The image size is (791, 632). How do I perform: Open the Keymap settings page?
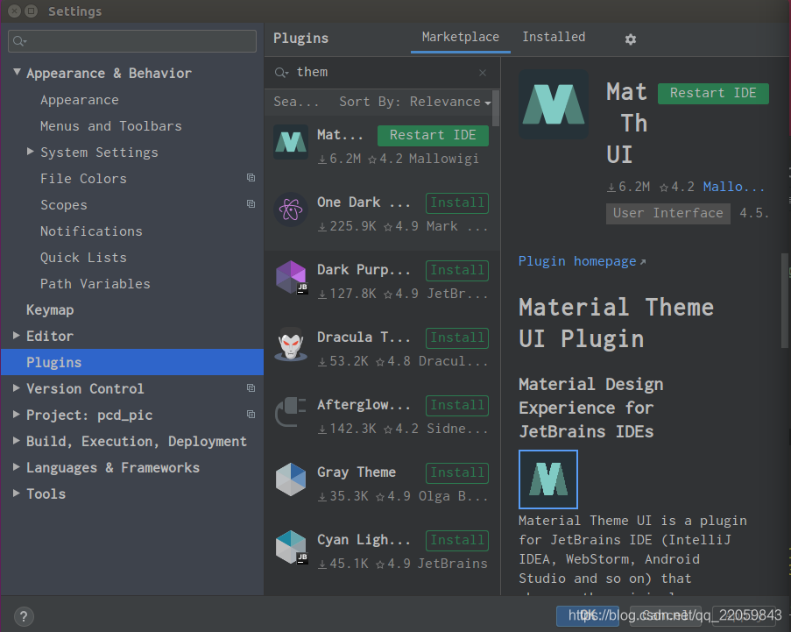pyautogui.click(x=50, y=310)
